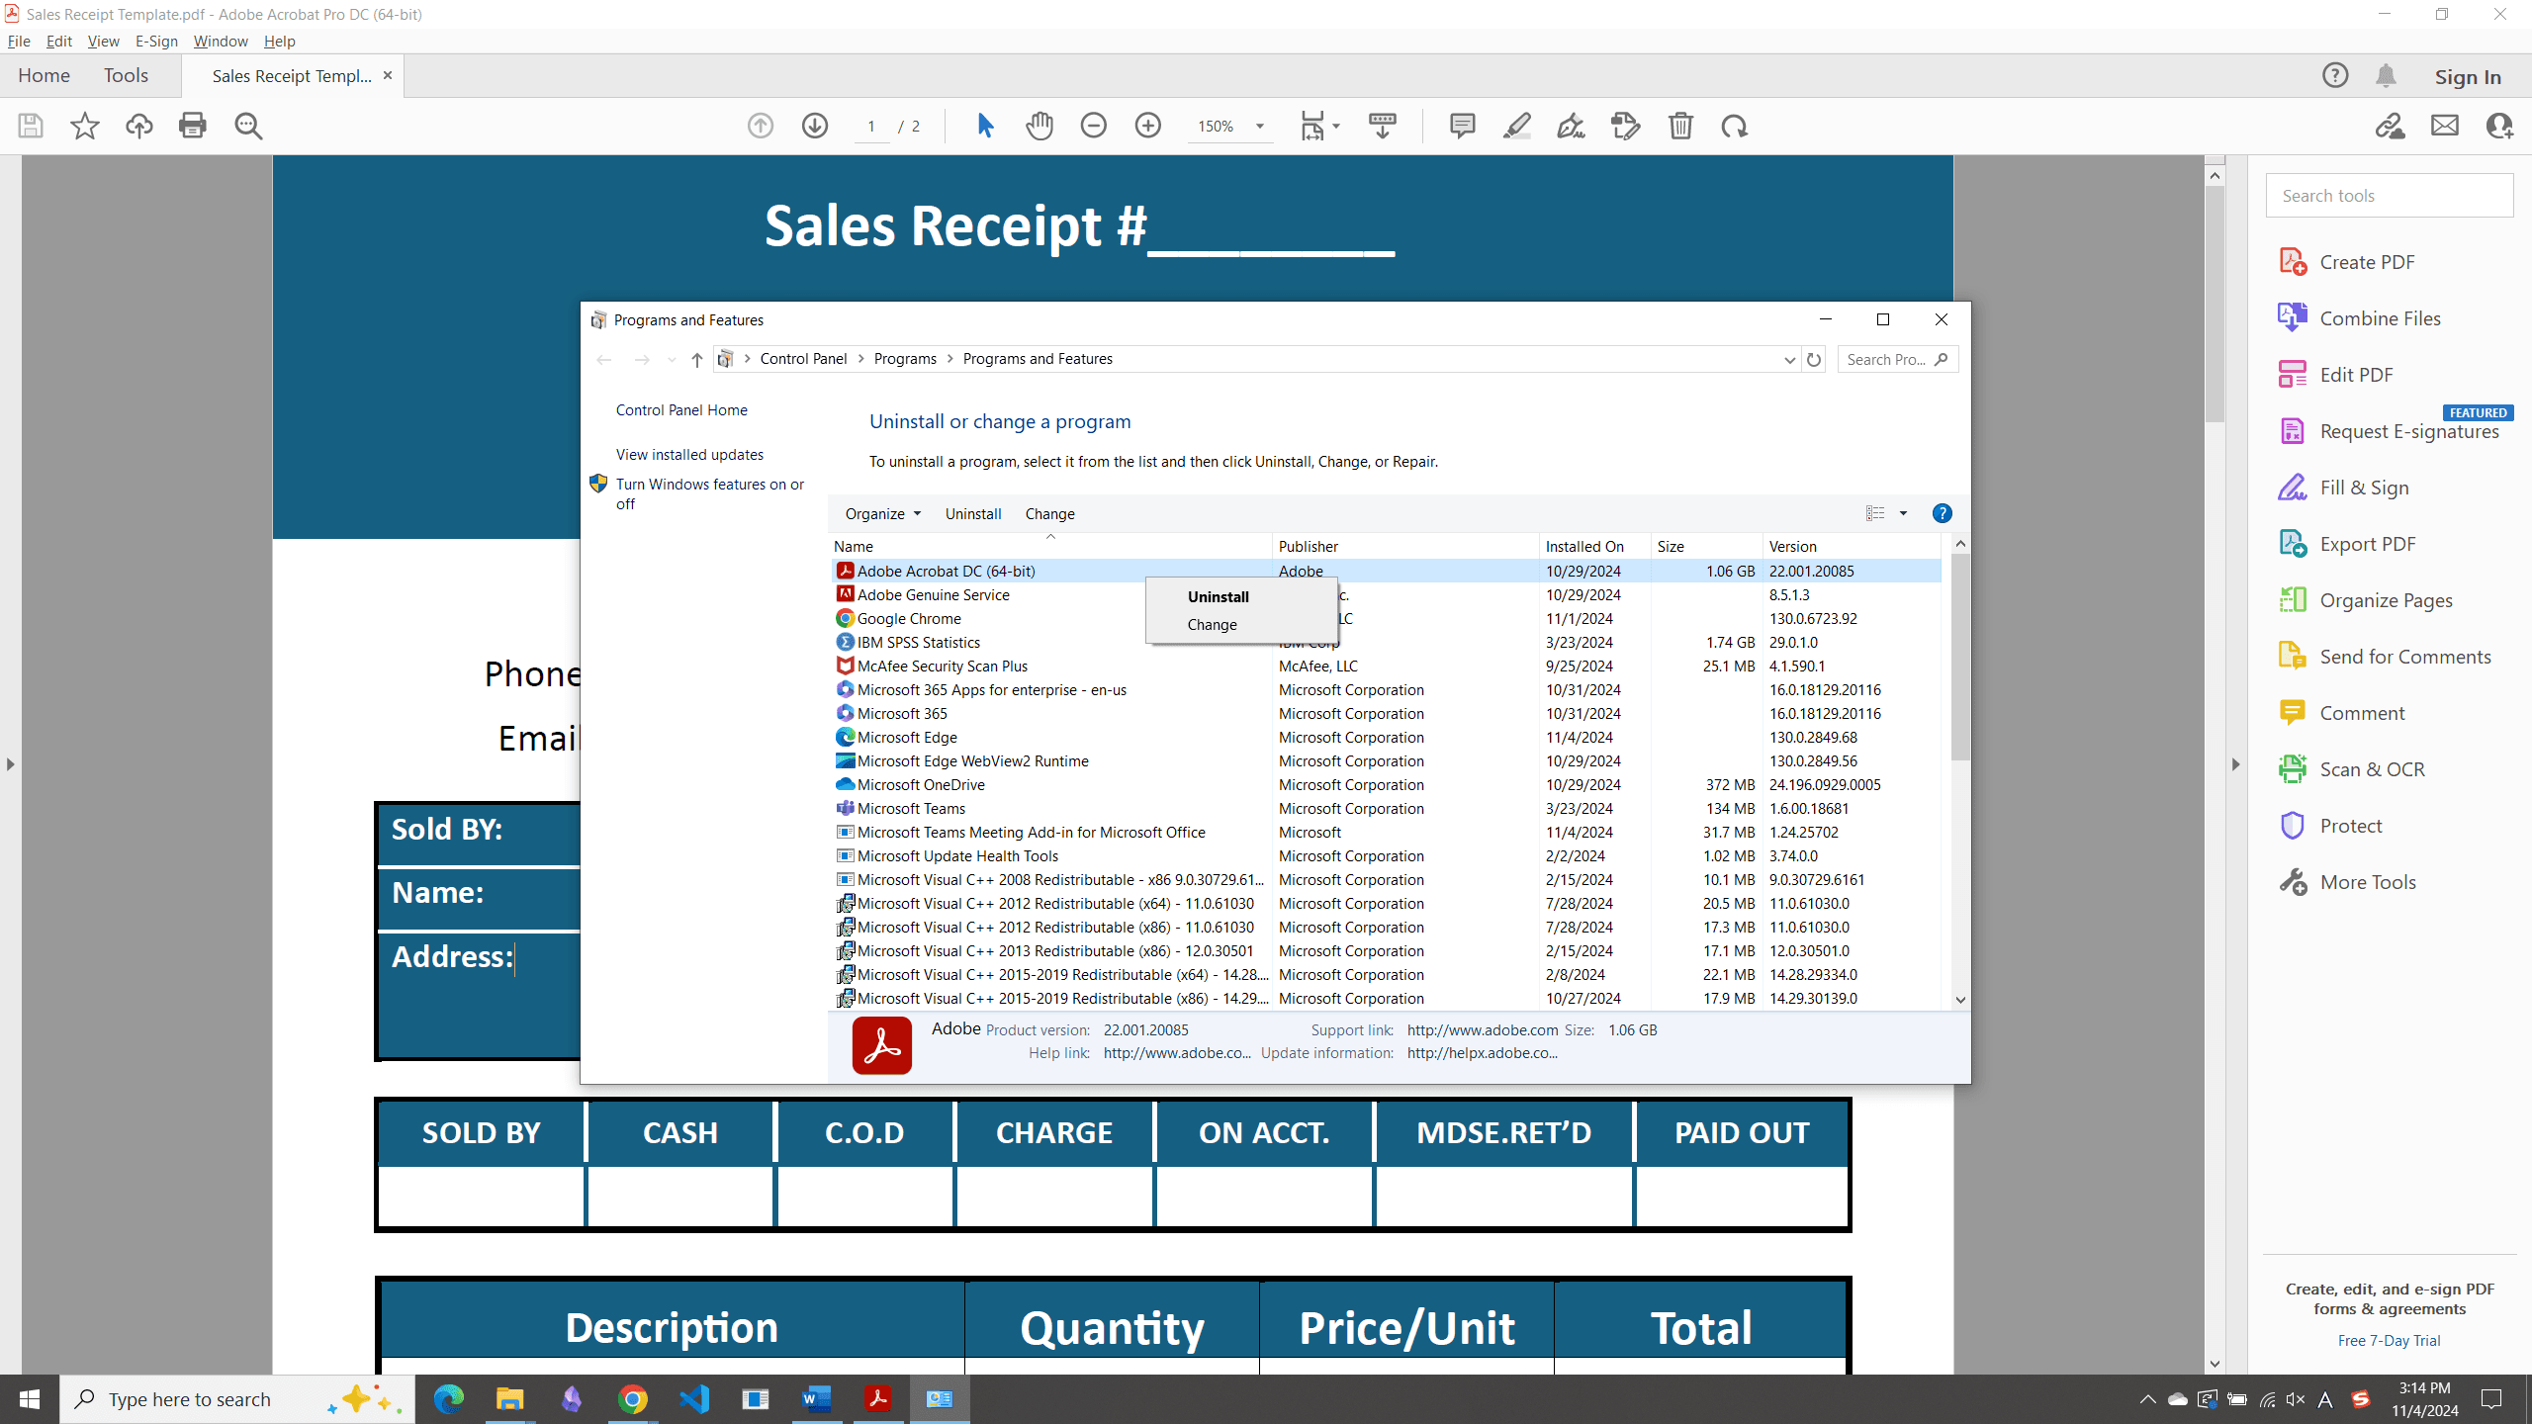Screen dimensions: 2532x1424
Task: Click the Word taskbar icon
Action: [x=816, y=1399]
